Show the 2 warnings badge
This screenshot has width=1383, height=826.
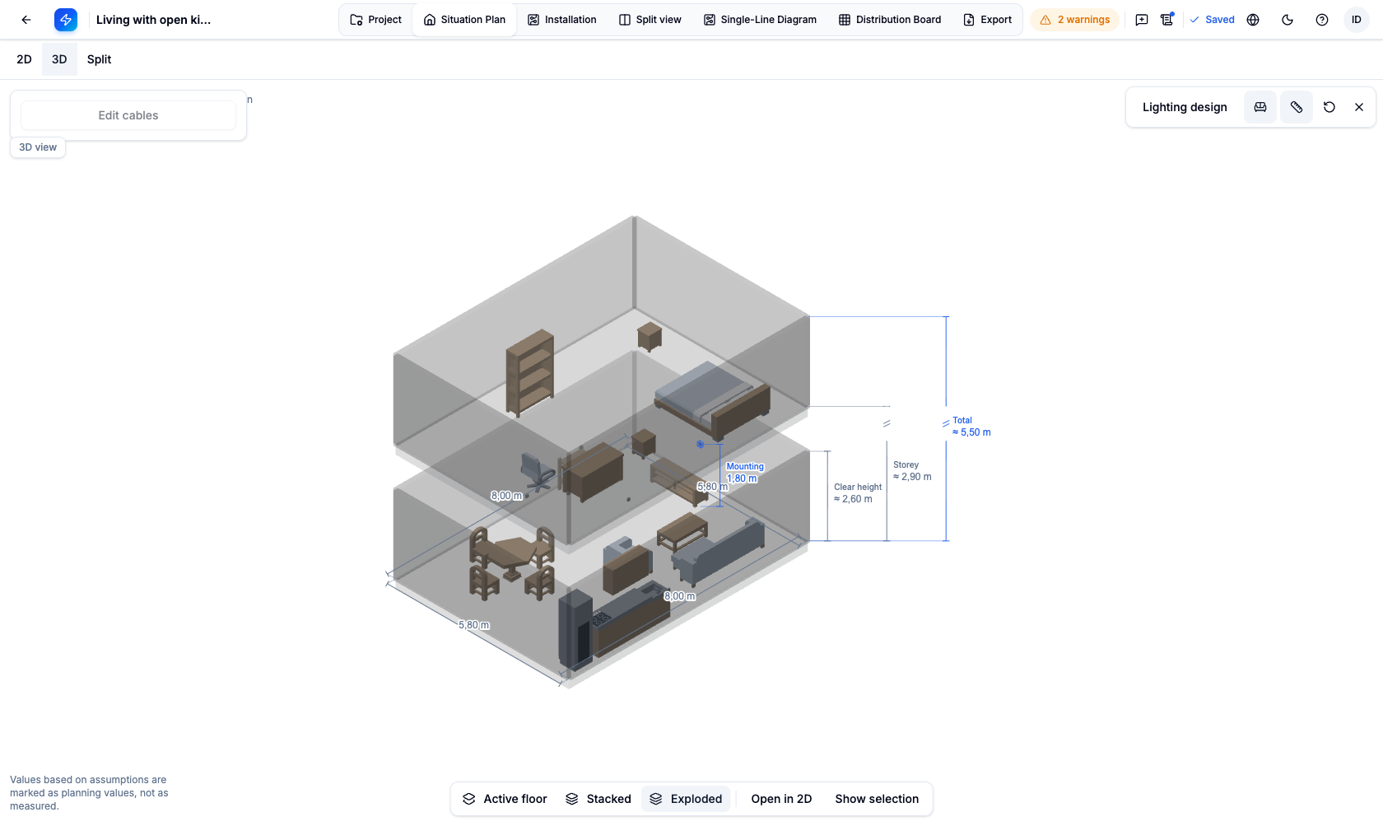[x=1075, y=20]
